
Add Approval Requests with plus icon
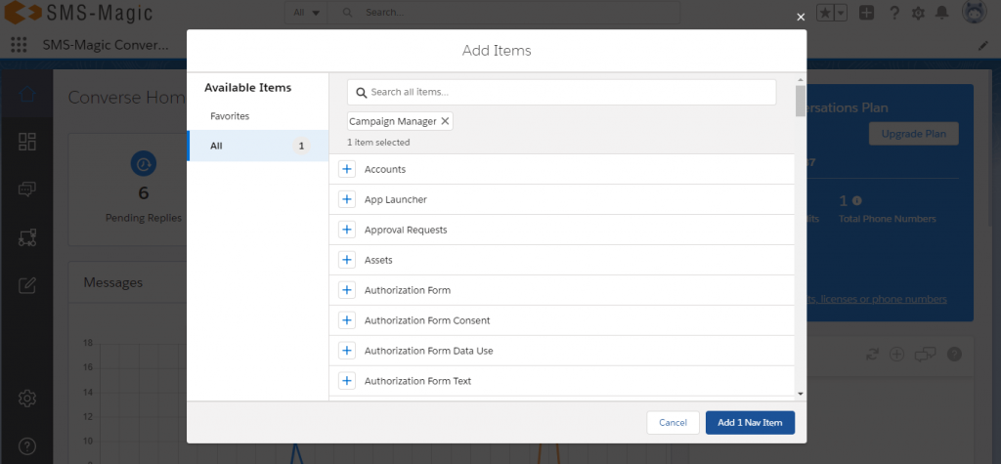tap(347, 230)
